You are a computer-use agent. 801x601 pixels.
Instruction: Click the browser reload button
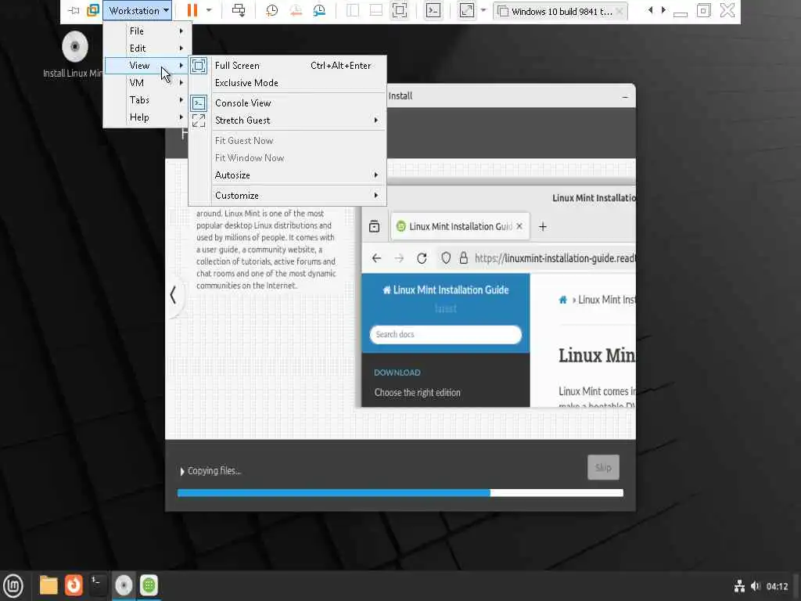click(x=422, y=258)
